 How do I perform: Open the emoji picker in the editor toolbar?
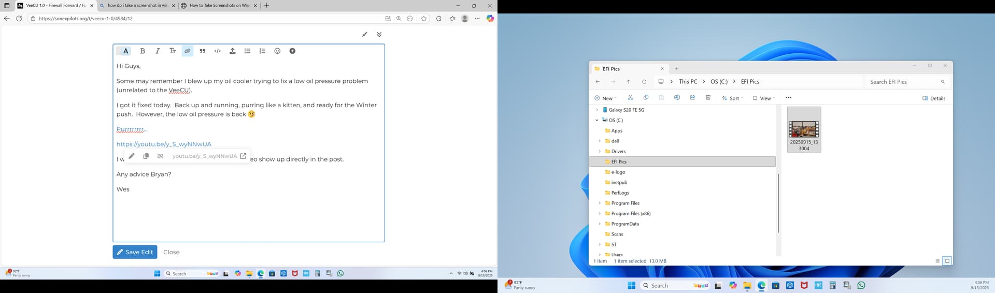277,51
